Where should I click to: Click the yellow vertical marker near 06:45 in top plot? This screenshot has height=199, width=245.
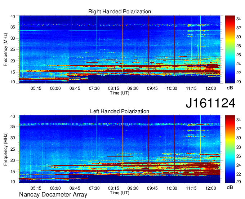[71, 49]
